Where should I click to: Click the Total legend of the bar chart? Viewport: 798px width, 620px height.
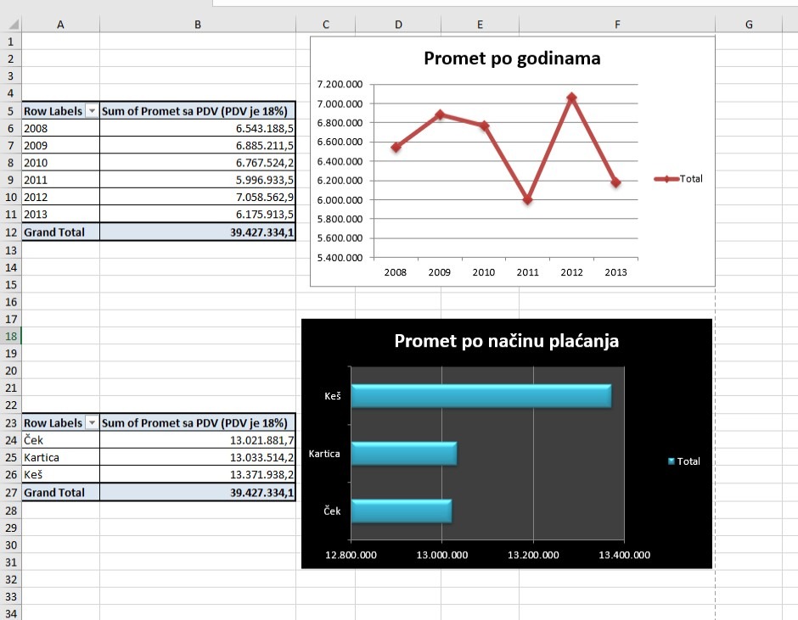pyautogui.click(x=684, y=461)
